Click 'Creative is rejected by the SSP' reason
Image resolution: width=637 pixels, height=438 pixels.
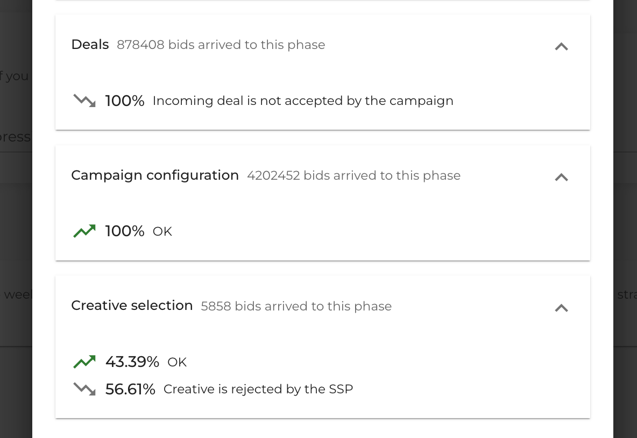258,390
